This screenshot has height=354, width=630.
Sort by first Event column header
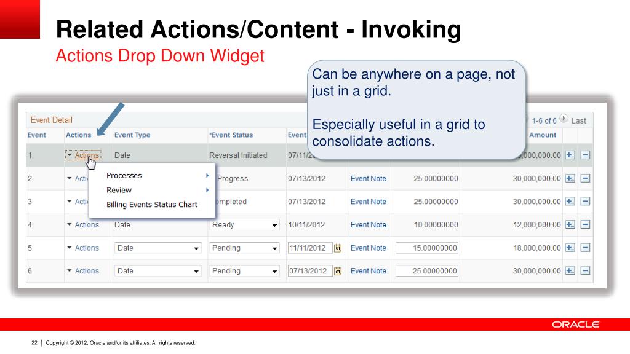36,135
